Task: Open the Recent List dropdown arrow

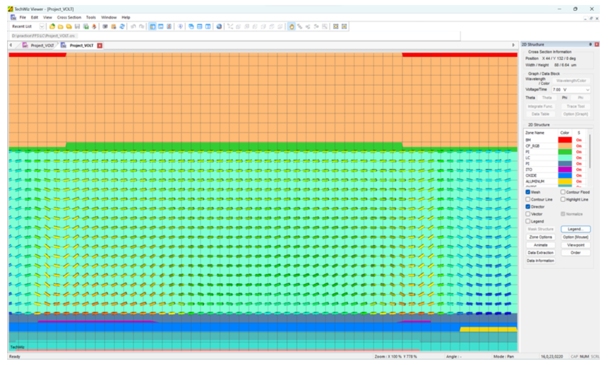Action: [x=42, y=27]
